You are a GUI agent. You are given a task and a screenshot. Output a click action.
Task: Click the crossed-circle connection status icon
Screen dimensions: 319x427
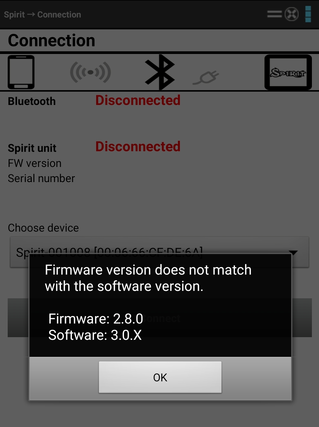(x=291, y=14)
